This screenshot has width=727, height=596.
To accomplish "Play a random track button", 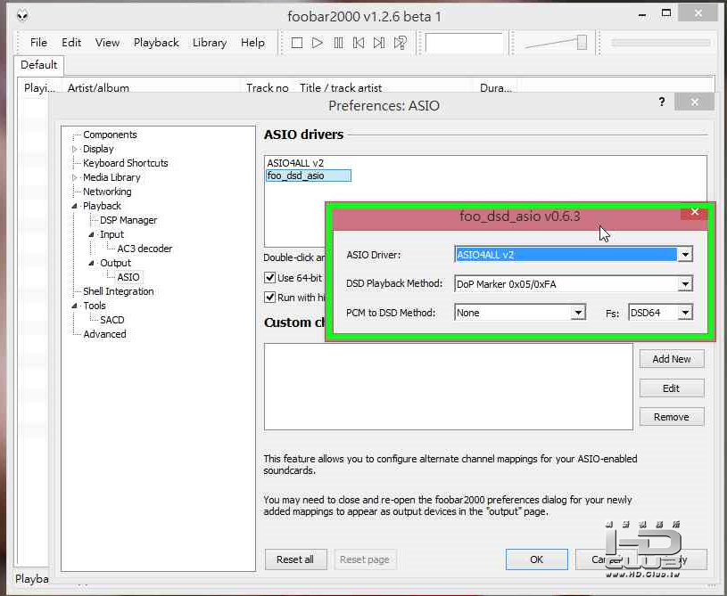I will [401, 43].
